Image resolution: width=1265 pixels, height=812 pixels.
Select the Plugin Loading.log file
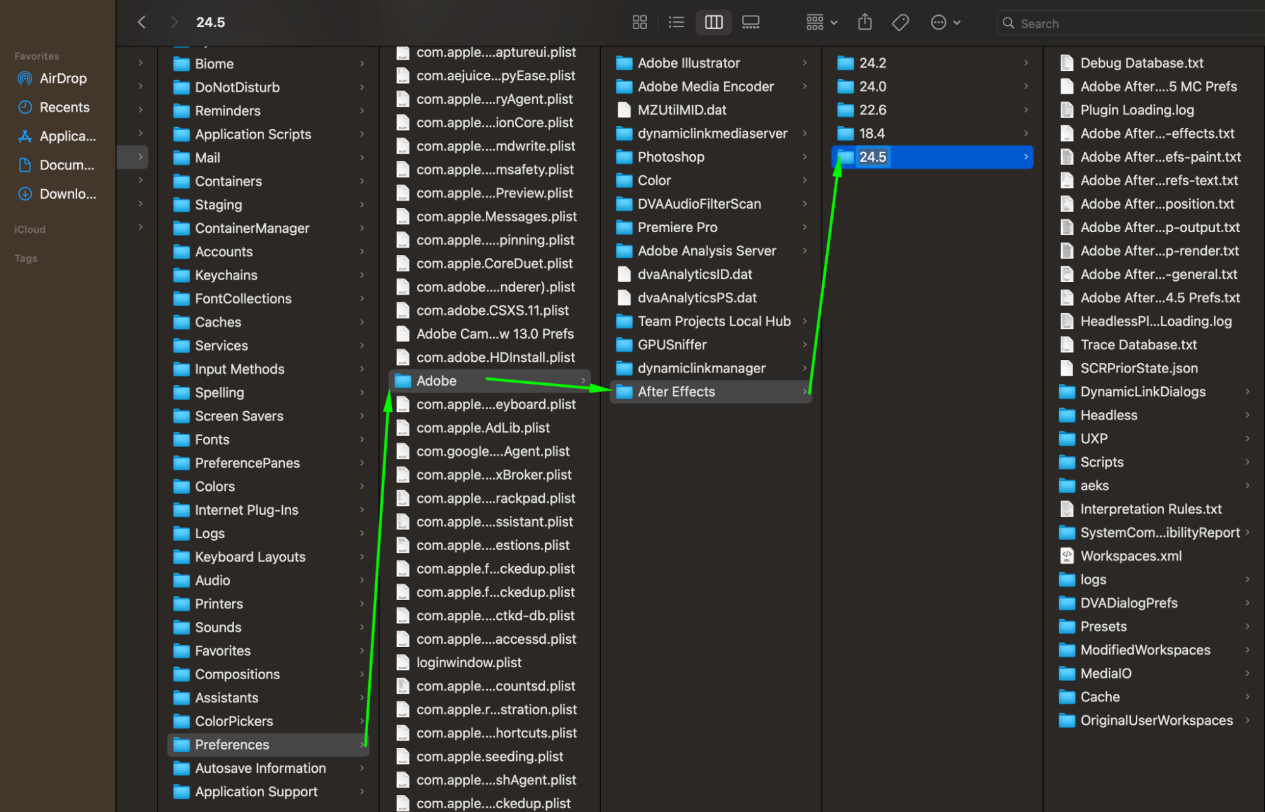[1137, 110]
